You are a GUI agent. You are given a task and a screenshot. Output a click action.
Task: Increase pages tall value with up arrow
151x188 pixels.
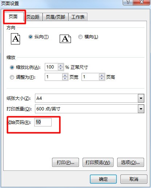(x=102, y=75)
